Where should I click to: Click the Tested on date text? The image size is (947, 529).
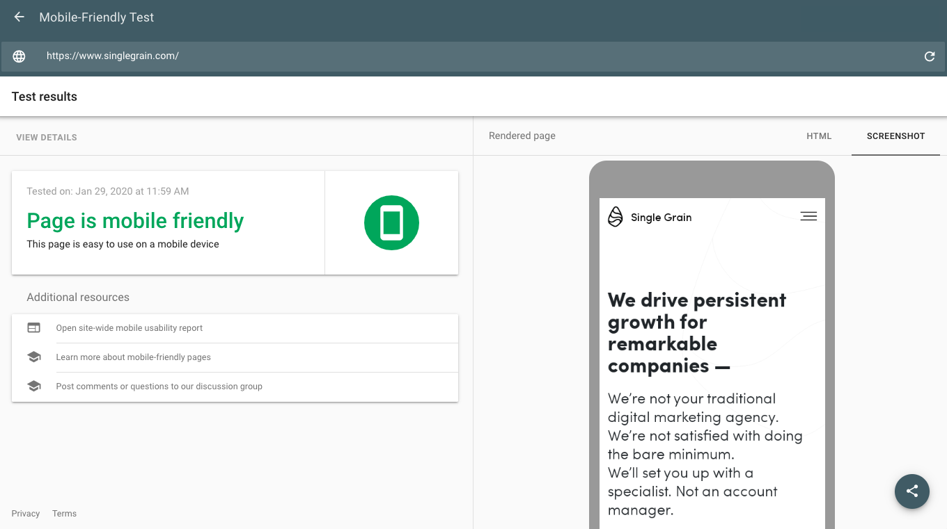[108, 191]
